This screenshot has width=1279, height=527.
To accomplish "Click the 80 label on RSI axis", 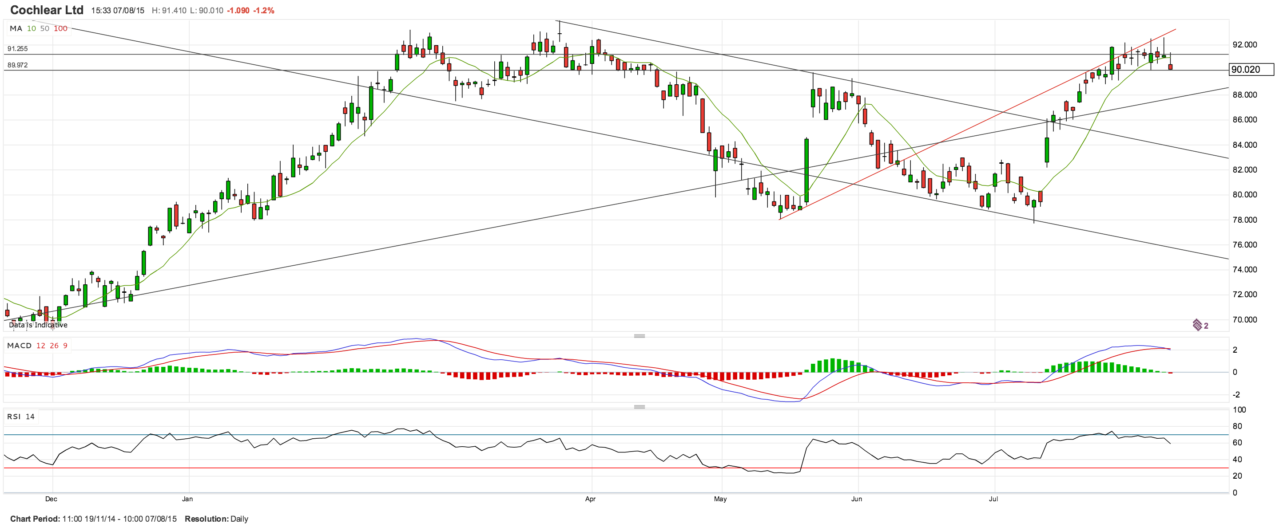I will tap(1237, 426).
